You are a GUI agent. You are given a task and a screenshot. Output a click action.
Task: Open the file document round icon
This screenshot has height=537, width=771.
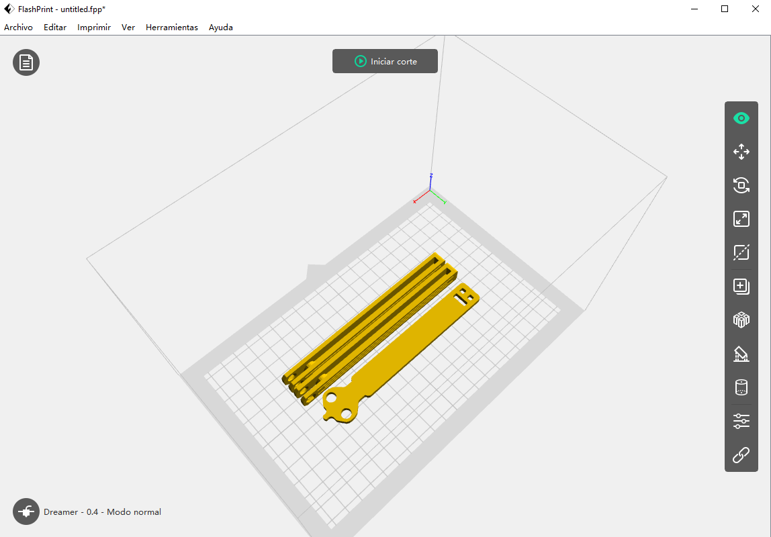pyautogui.click(x=26, y=62)
